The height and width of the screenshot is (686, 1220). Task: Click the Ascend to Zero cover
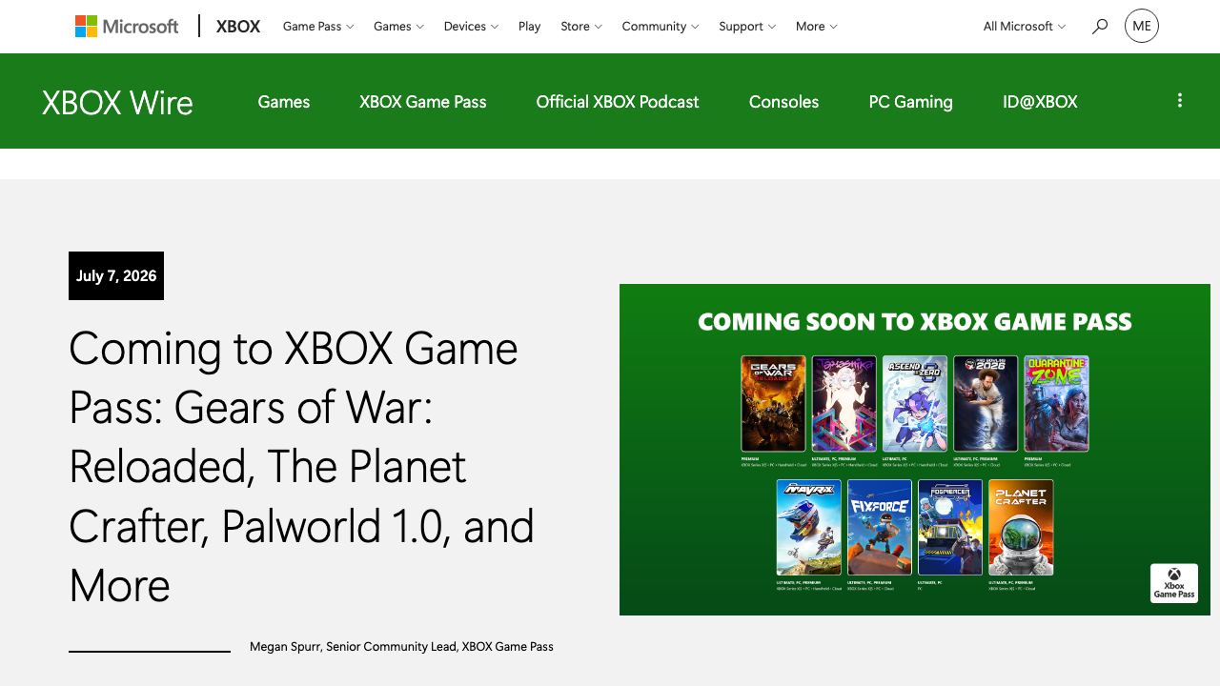click(915, 404)
